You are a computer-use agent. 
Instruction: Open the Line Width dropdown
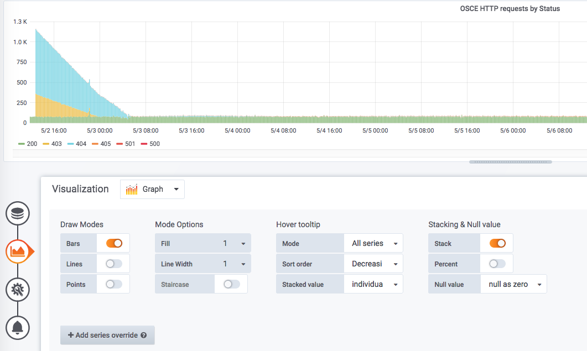(x=232, y=264)
